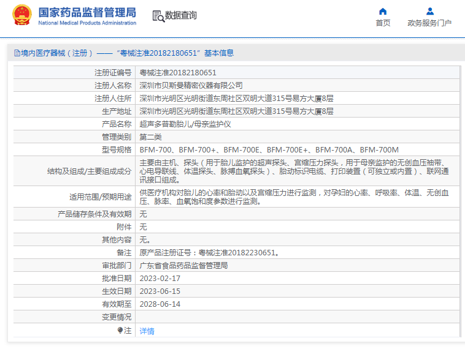Click the 审批部门 label
Screen dimensions: 465x349
[117, 266]
